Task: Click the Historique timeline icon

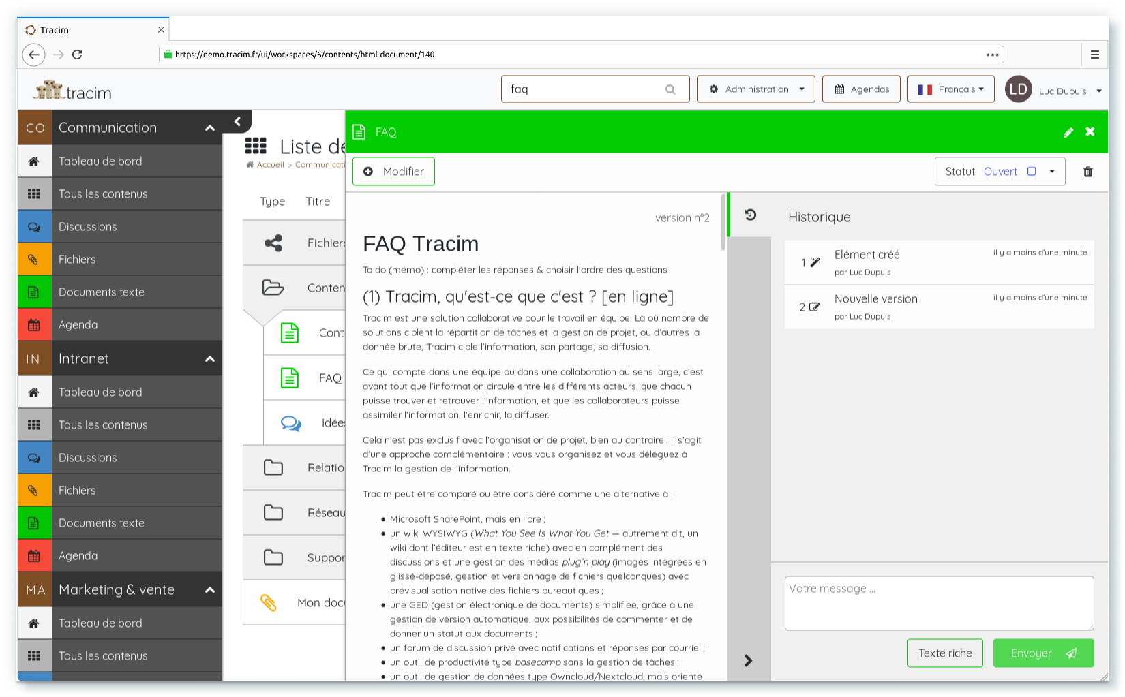Action: tap(750, 215)
